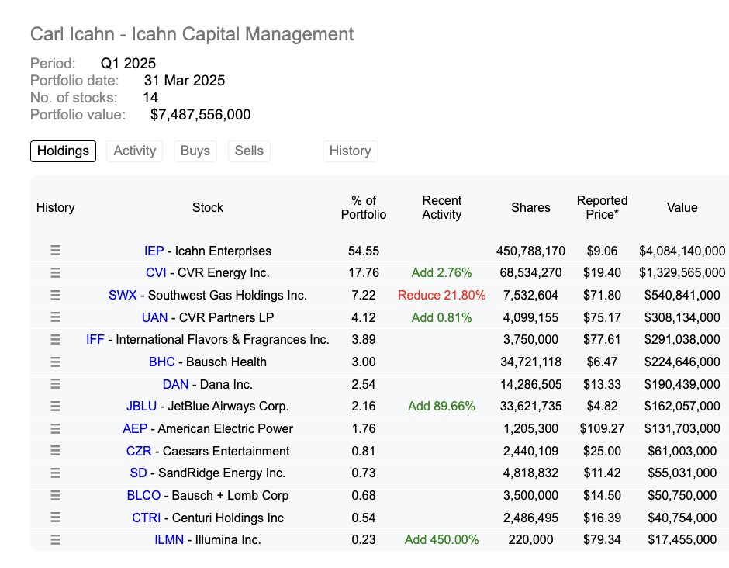Click the 'Add 89.66%' activity cell
This screenshot has width=729, height=568.
click(442, 406)
